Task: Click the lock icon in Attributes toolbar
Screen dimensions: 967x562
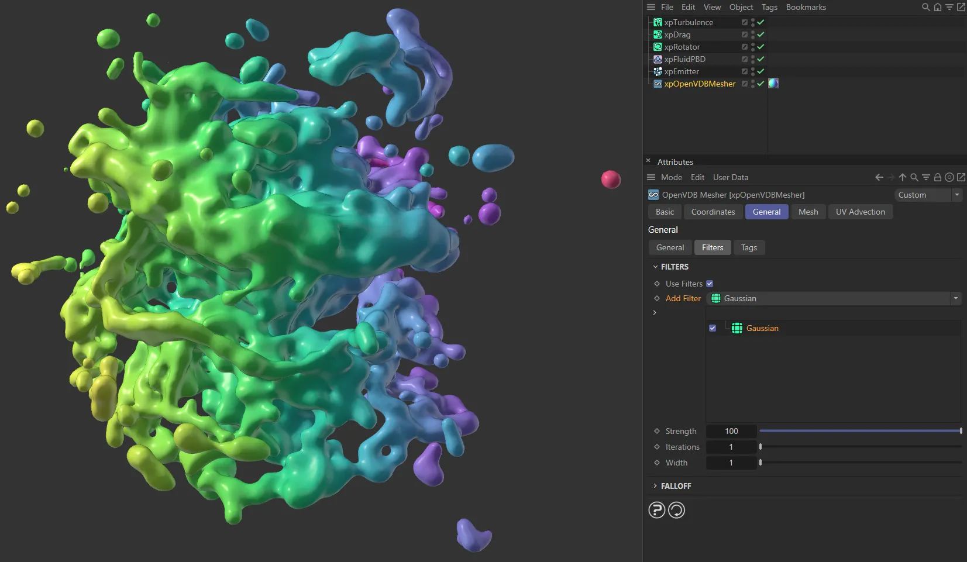Action: coord(937,177)
